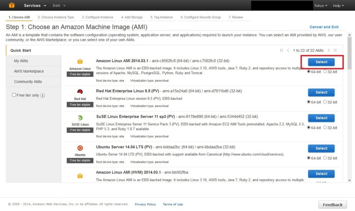Screen dimensions: 355x211
Task: Open the My AMIs section
Action: (34, 61)
